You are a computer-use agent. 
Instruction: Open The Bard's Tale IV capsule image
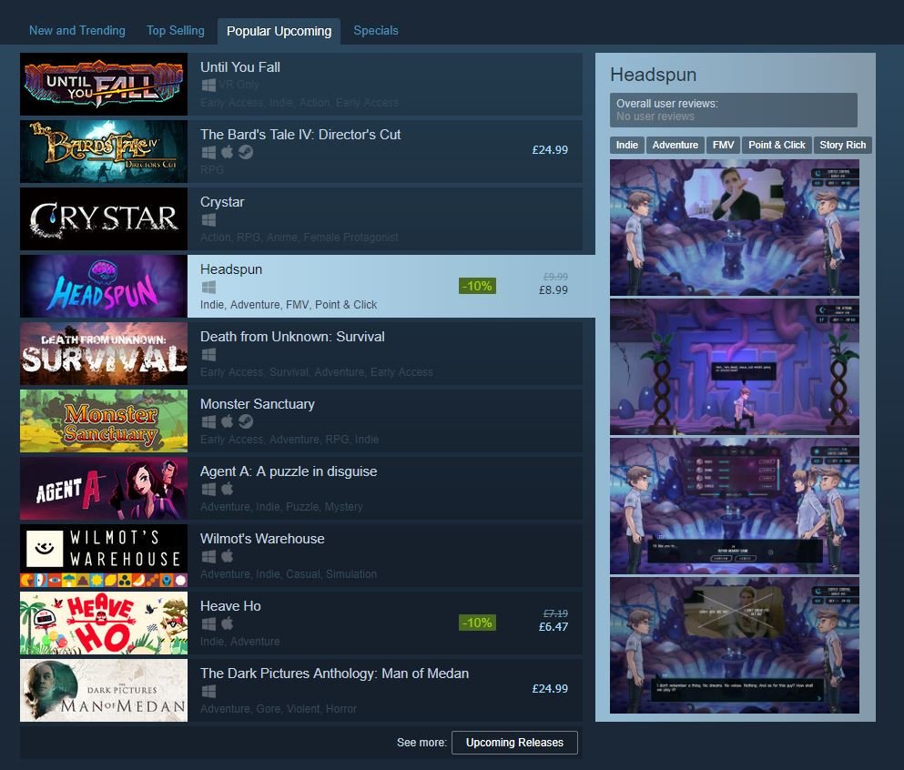pyautogui.click(x=104, y=152)
